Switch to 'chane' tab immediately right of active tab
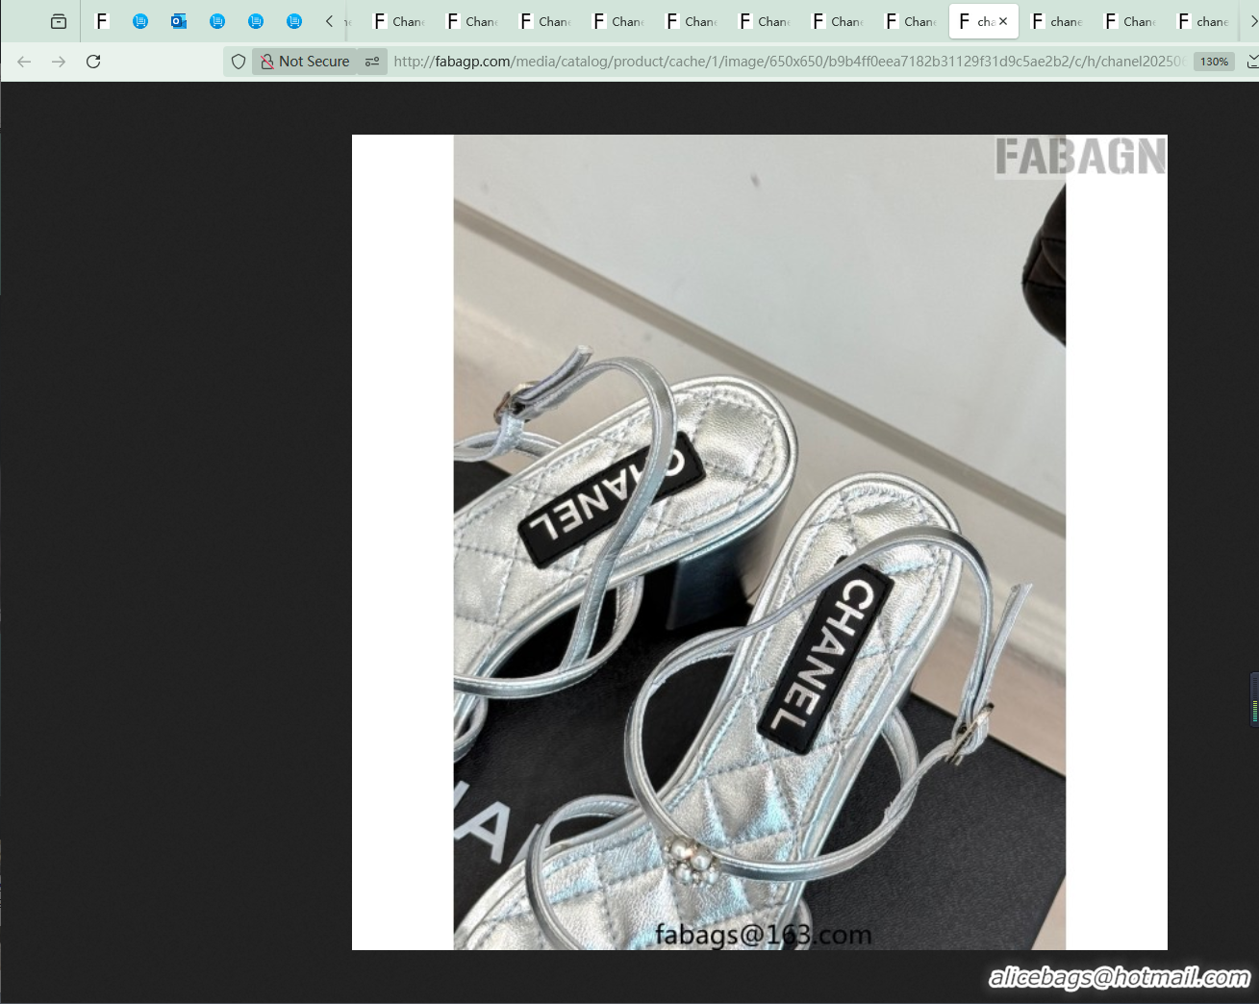1259x1004 pixels. click(x=1056, y=21)
